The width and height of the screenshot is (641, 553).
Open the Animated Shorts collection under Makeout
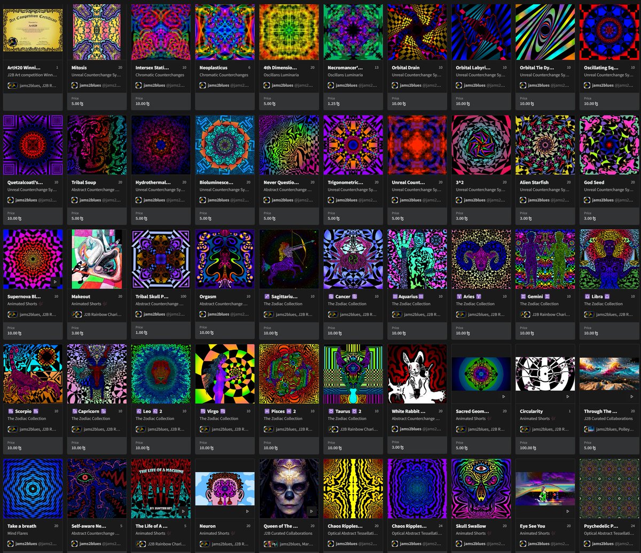click(x=87, y=304)
